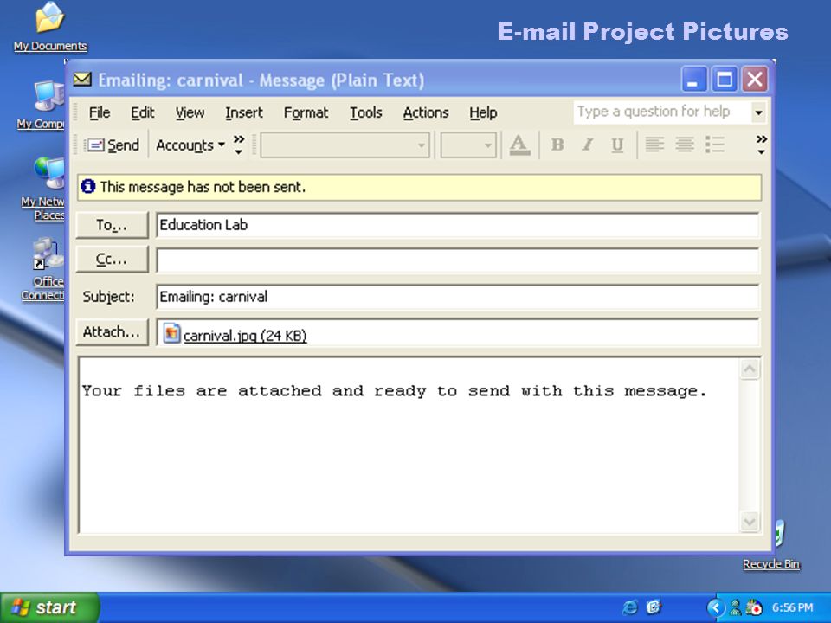The image size is (831, 623).
Task: Toggle Underline formatting
Action: click(617, 145)
